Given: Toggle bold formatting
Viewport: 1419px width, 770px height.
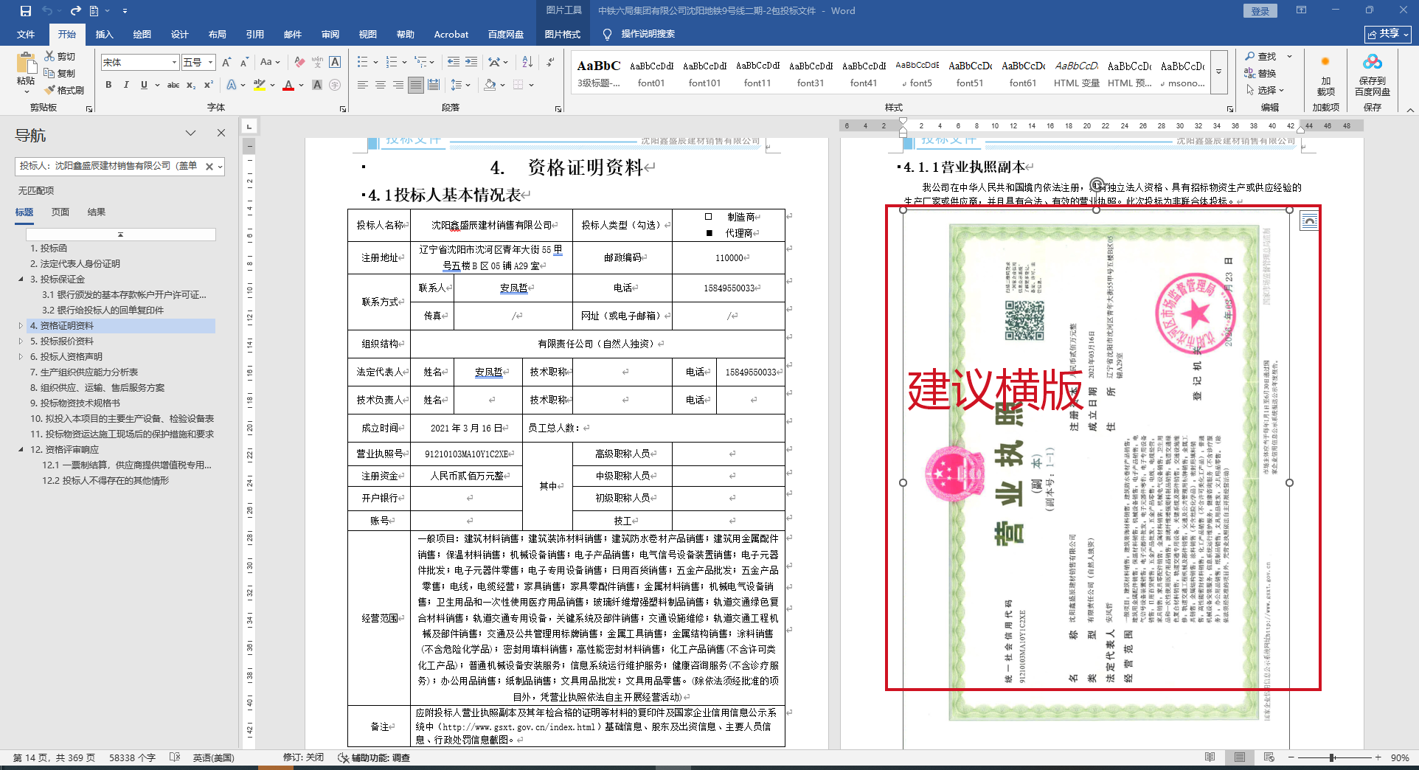Looking at the screenshot, I should [108, 85].
